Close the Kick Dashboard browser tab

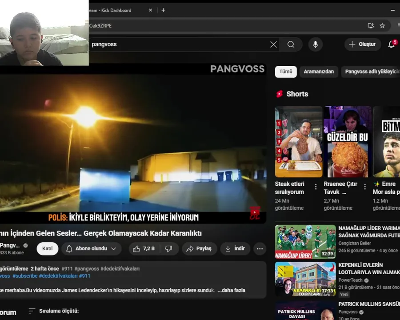pyautogui.click(x=151, y=10)
